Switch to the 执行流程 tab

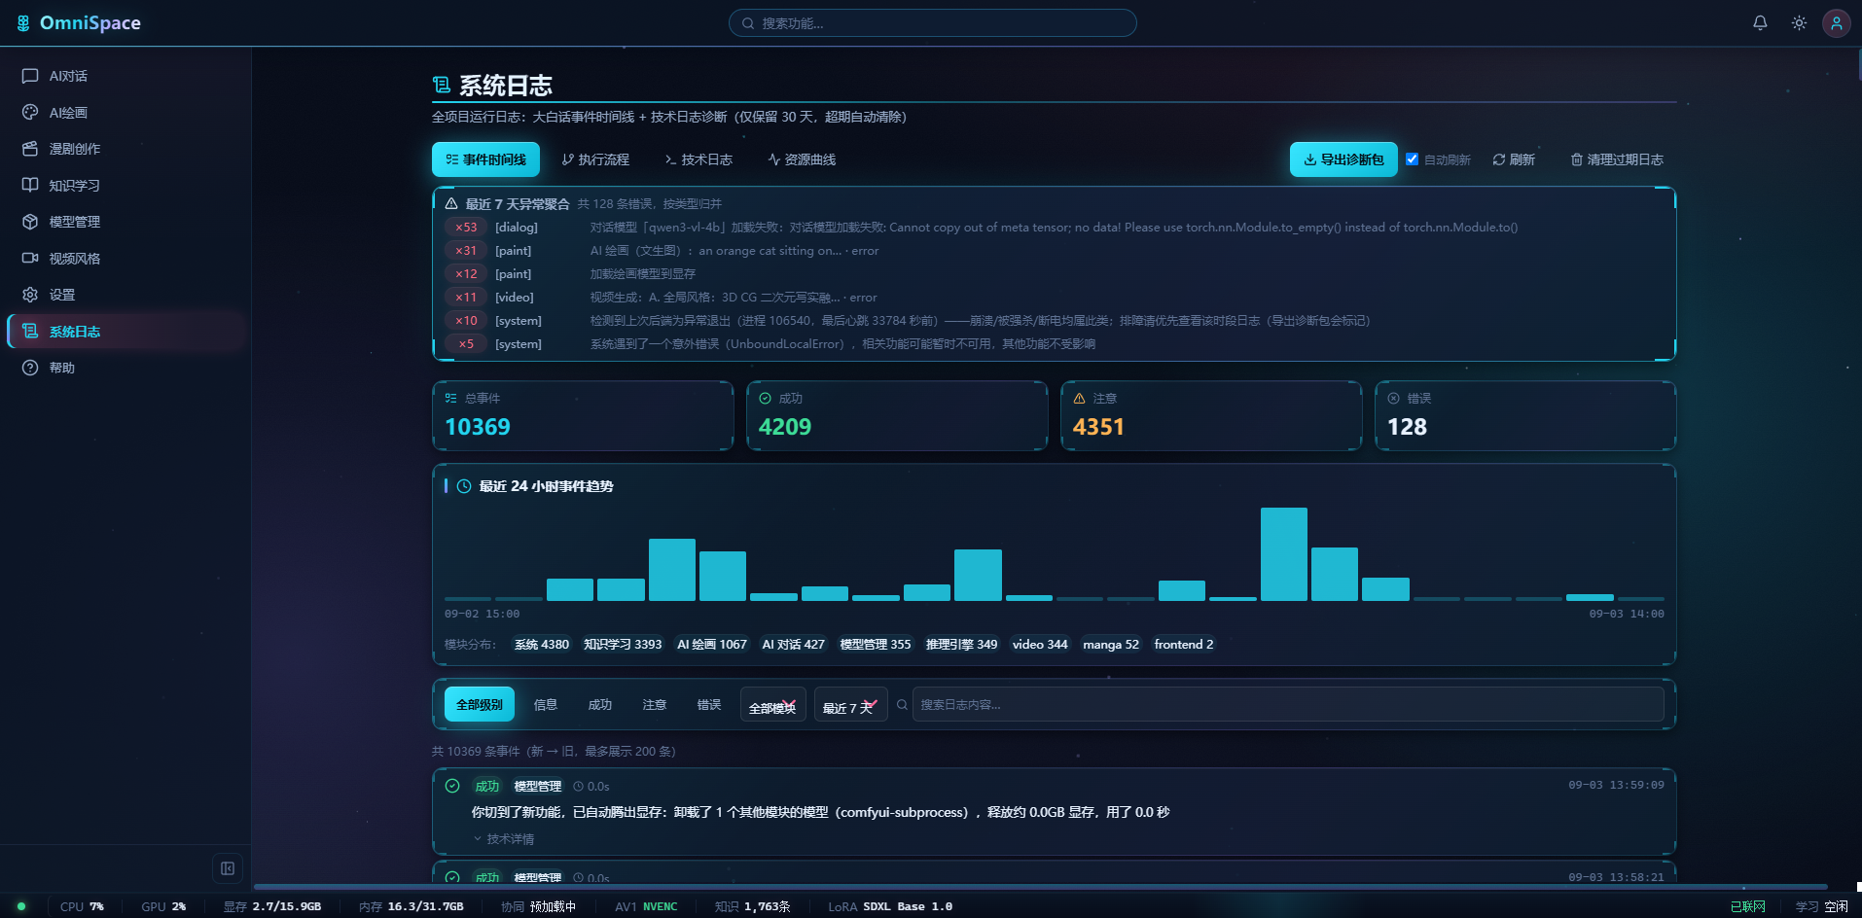(x=595, y=159)
